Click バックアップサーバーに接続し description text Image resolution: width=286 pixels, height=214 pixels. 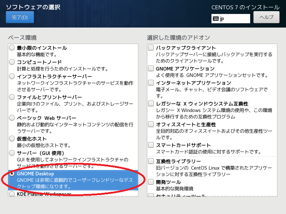click(x=214, y=58)
